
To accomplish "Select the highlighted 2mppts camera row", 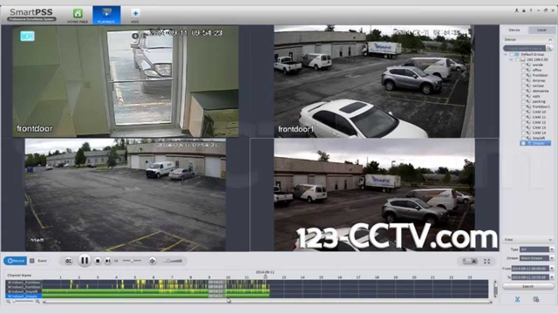I will 536,143.
